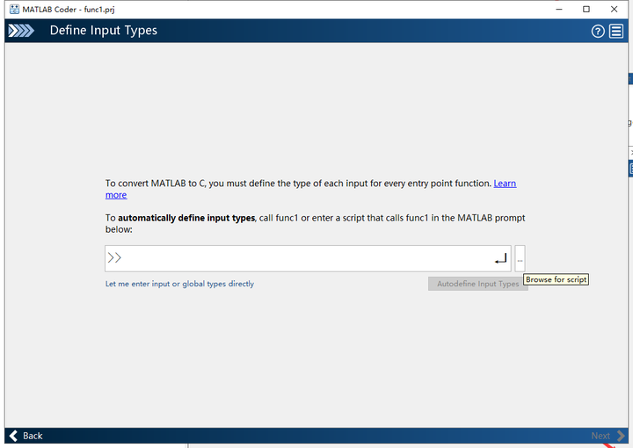Viewport: 633px width, 448px height.
Task: Open the help question mark icon
Action: pos(598,31)
